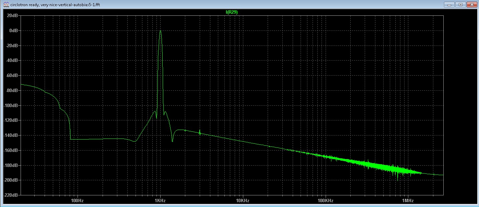
Task: Click the 100Hz horizontal axis label
Action: [77, 200]
